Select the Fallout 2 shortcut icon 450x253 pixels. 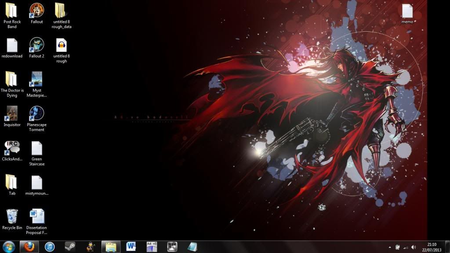(x=37, y=48)
